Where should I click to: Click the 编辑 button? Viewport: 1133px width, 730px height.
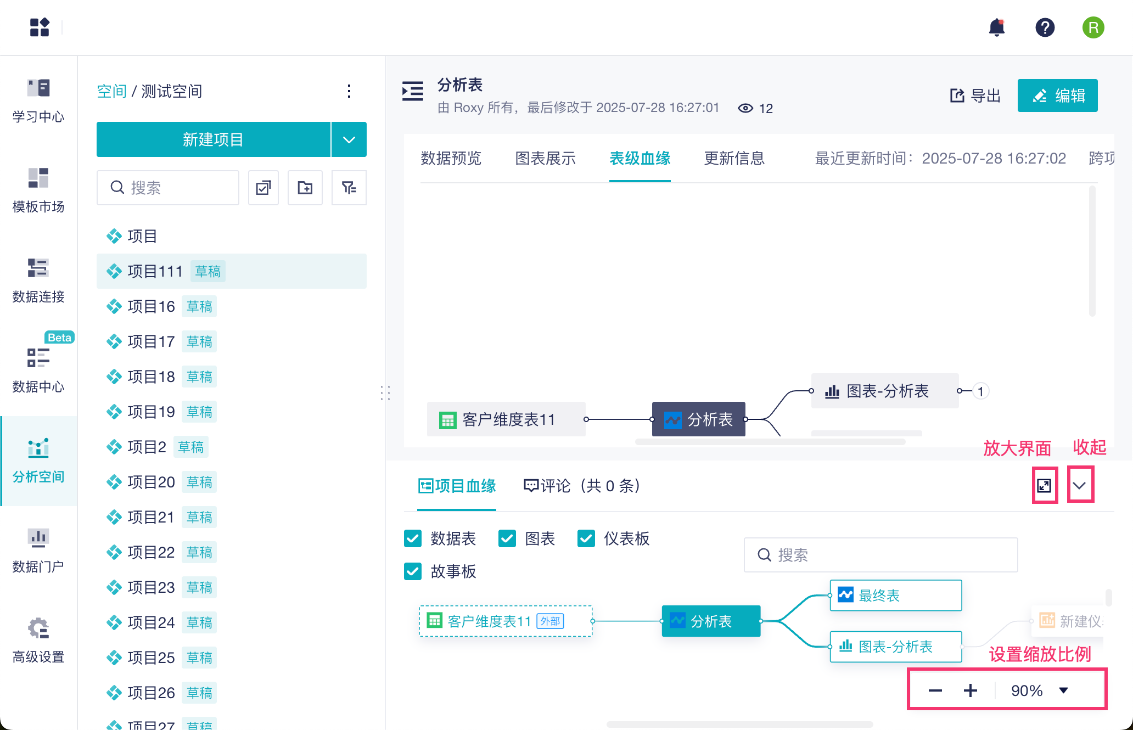tap(1057, 96)
